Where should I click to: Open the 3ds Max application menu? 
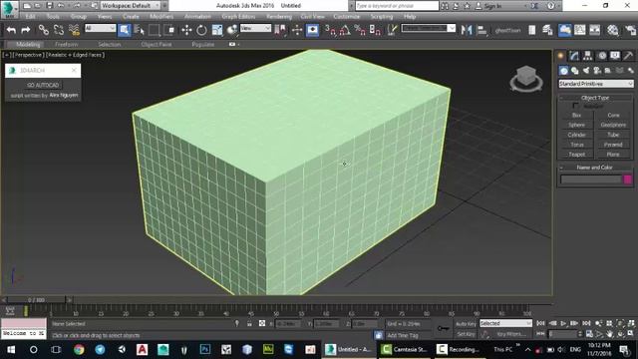tap(9, 9)
